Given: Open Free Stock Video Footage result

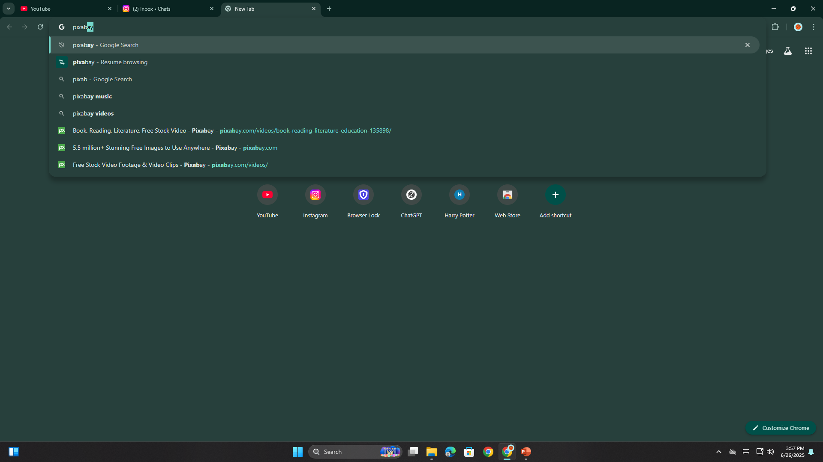Looking at the screenshot, I should click(x=404, y=165).
